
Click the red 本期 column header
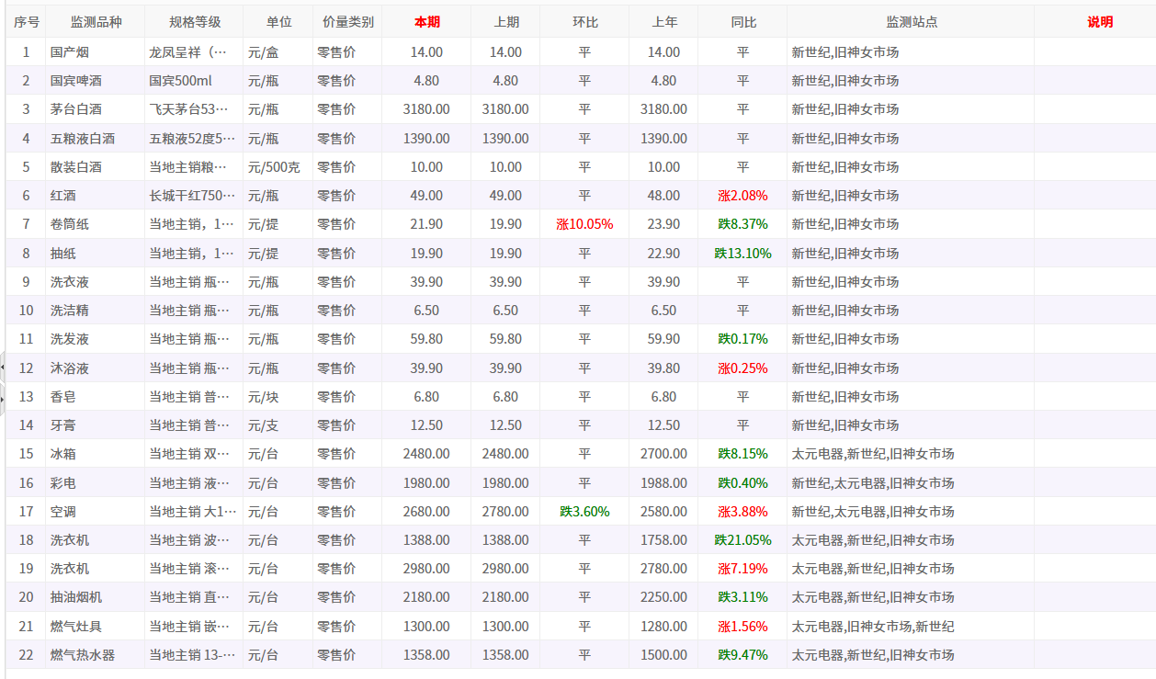point(426,22)
